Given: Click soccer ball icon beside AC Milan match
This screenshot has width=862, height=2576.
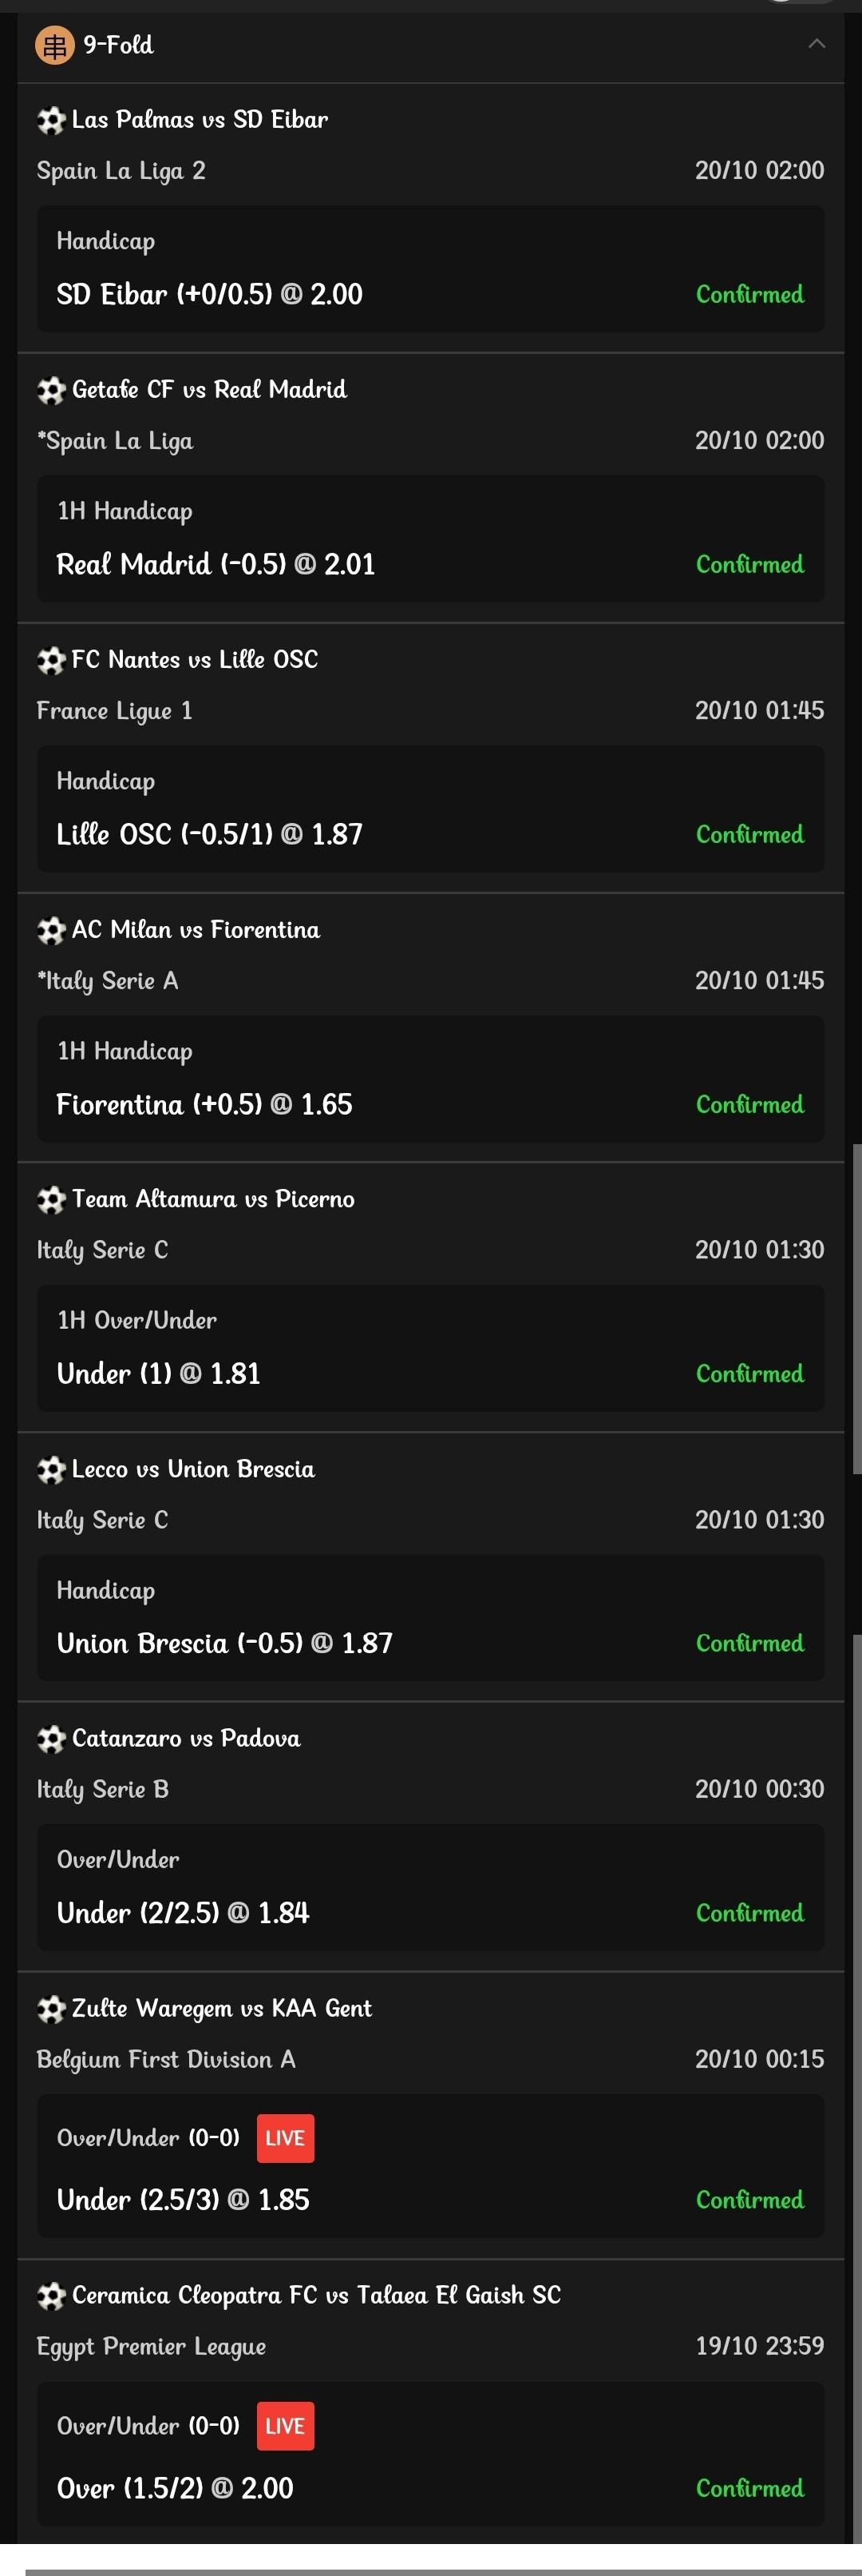Looking at the screenshot, I should [x=51, y=931].
